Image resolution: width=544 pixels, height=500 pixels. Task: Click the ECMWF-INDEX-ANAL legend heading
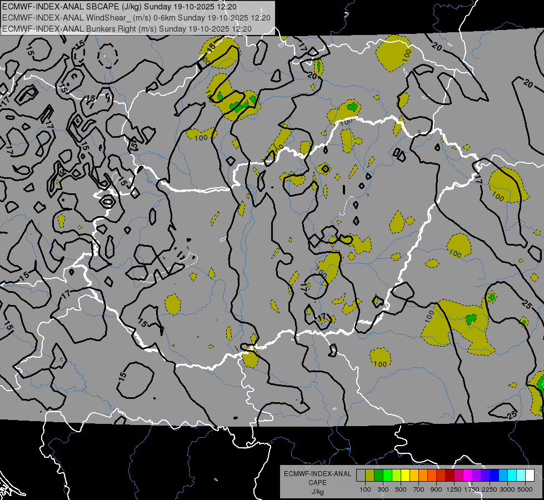317,474
